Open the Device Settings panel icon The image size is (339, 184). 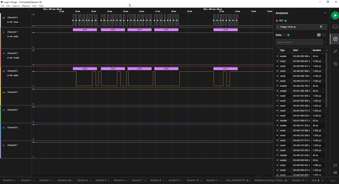tap(335, 26)
